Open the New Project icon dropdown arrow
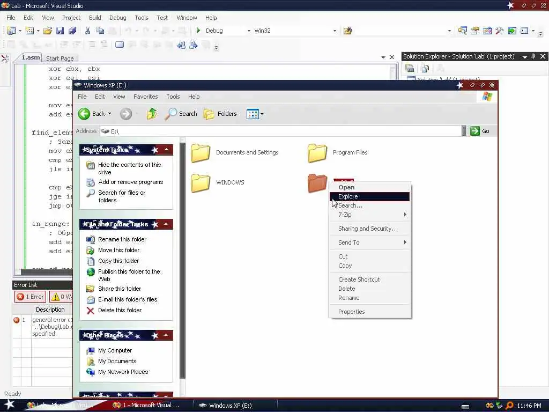This screenshot has height=412, width=549. click(20, 31)
